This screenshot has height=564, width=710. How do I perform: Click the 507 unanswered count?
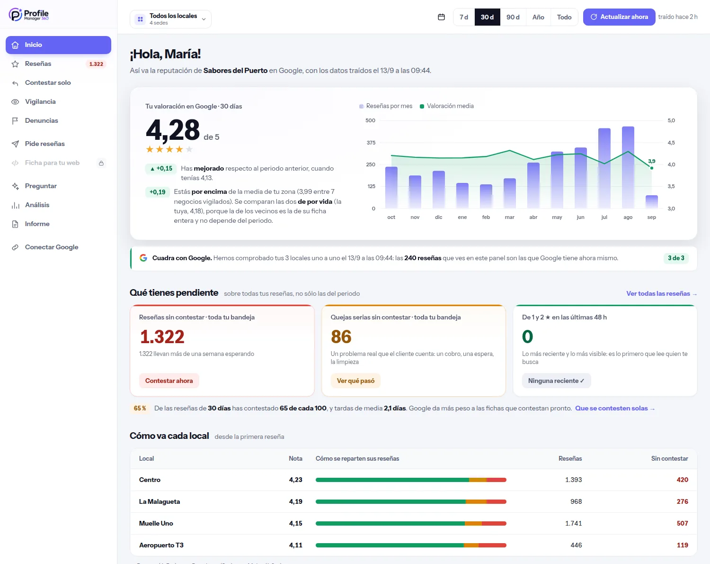683,524
